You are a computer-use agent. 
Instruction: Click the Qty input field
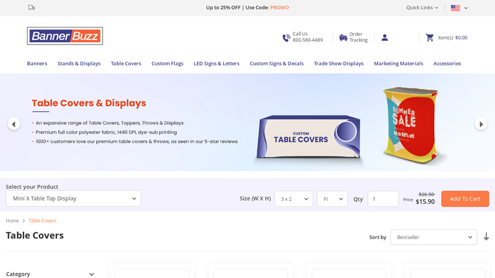[x=383, y=199]
